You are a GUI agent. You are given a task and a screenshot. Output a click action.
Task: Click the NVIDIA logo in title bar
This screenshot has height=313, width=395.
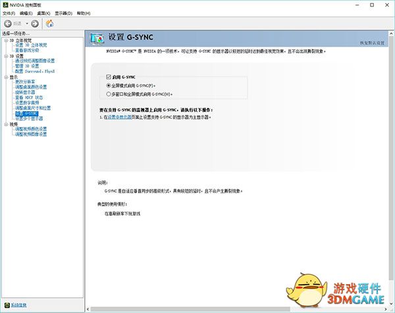tap(5, 4)
